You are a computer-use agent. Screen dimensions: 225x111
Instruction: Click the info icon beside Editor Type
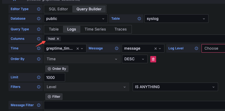(39, 9)
